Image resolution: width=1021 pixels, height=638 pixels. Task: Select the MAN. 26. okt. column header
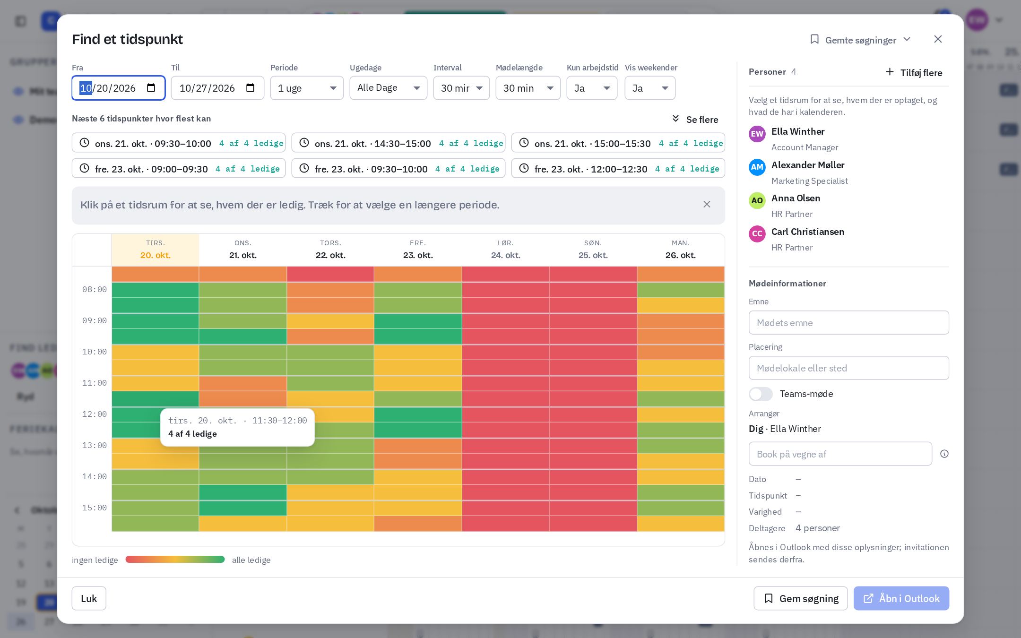point(680,250)
